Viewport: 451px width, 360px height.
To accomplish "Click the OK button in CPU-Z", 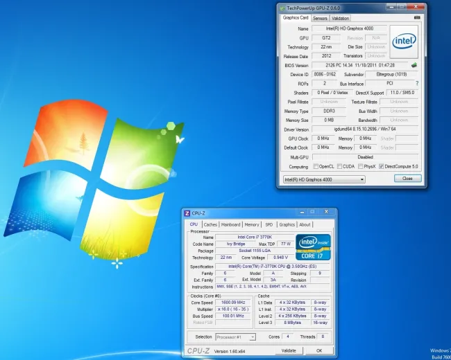I will pyautogui.click(x=319, y=350).
